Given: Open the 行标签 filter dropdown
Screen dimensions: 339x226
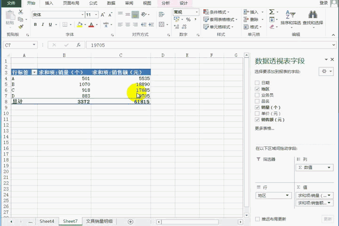Looking at the screenshot, I should pyautogui.click(x=33, y=73).
